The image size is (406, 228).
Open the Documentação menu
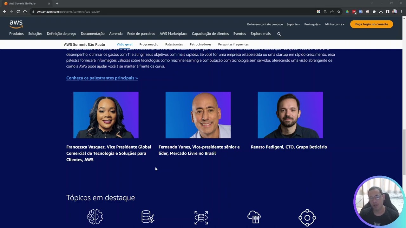click(93, 34)
